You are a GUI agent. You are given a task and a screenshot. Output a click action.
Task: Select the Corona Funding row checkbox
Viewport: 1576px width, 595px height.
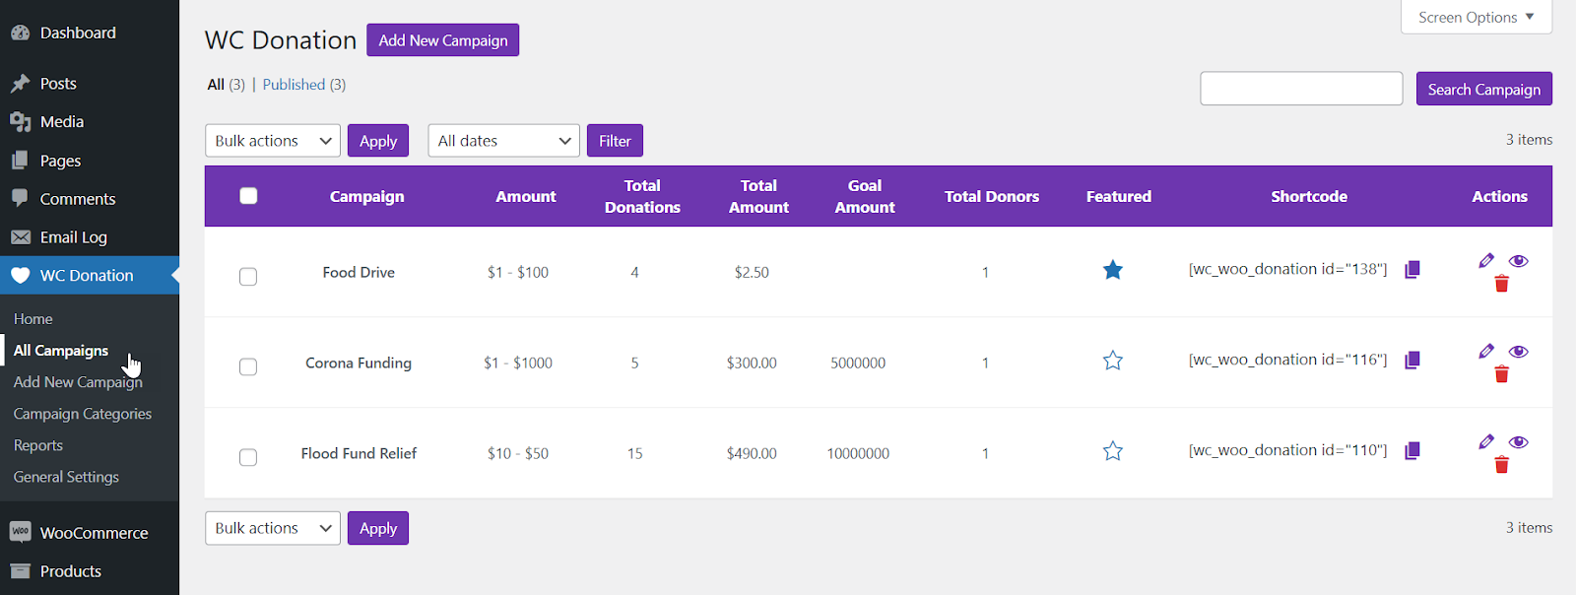click(x=248, y=366)
